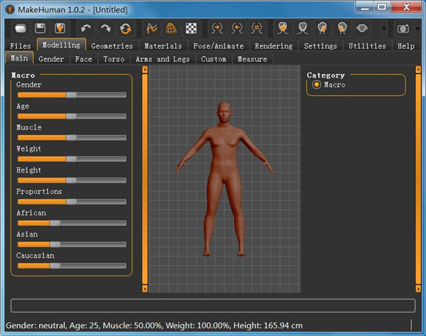Click the checkerboard background icon
The width and height of the screenshot is (426, 336).
[x=191, y=28]
